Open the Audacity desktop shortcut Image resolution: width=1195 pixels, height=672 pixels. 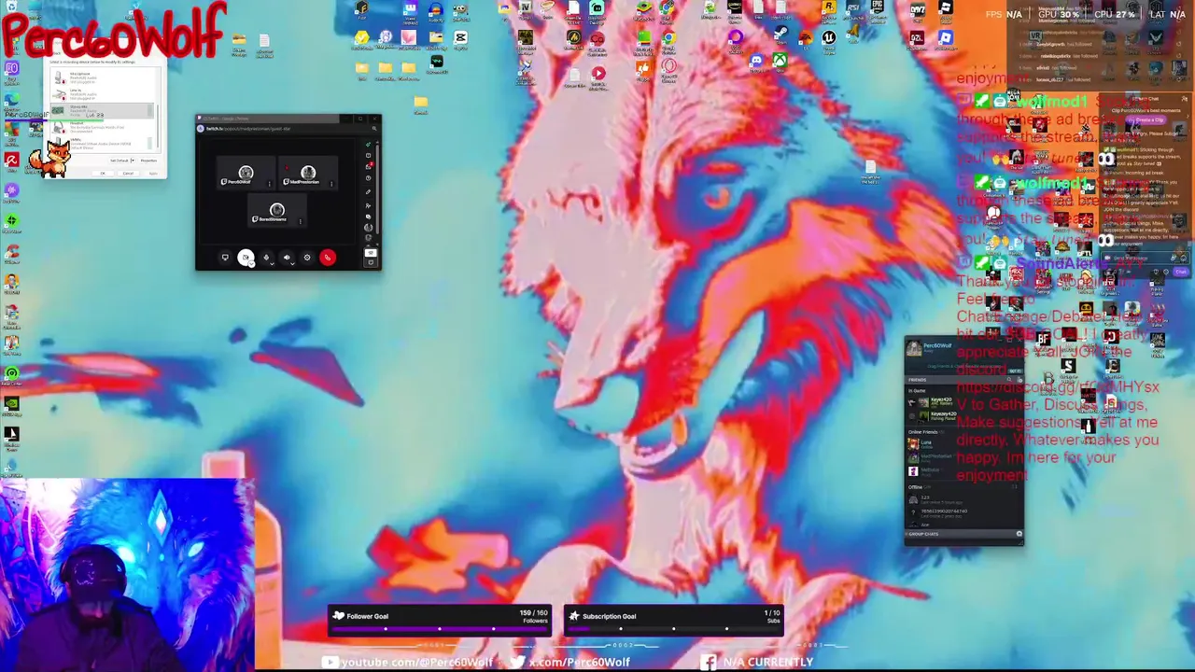[436, 12]
